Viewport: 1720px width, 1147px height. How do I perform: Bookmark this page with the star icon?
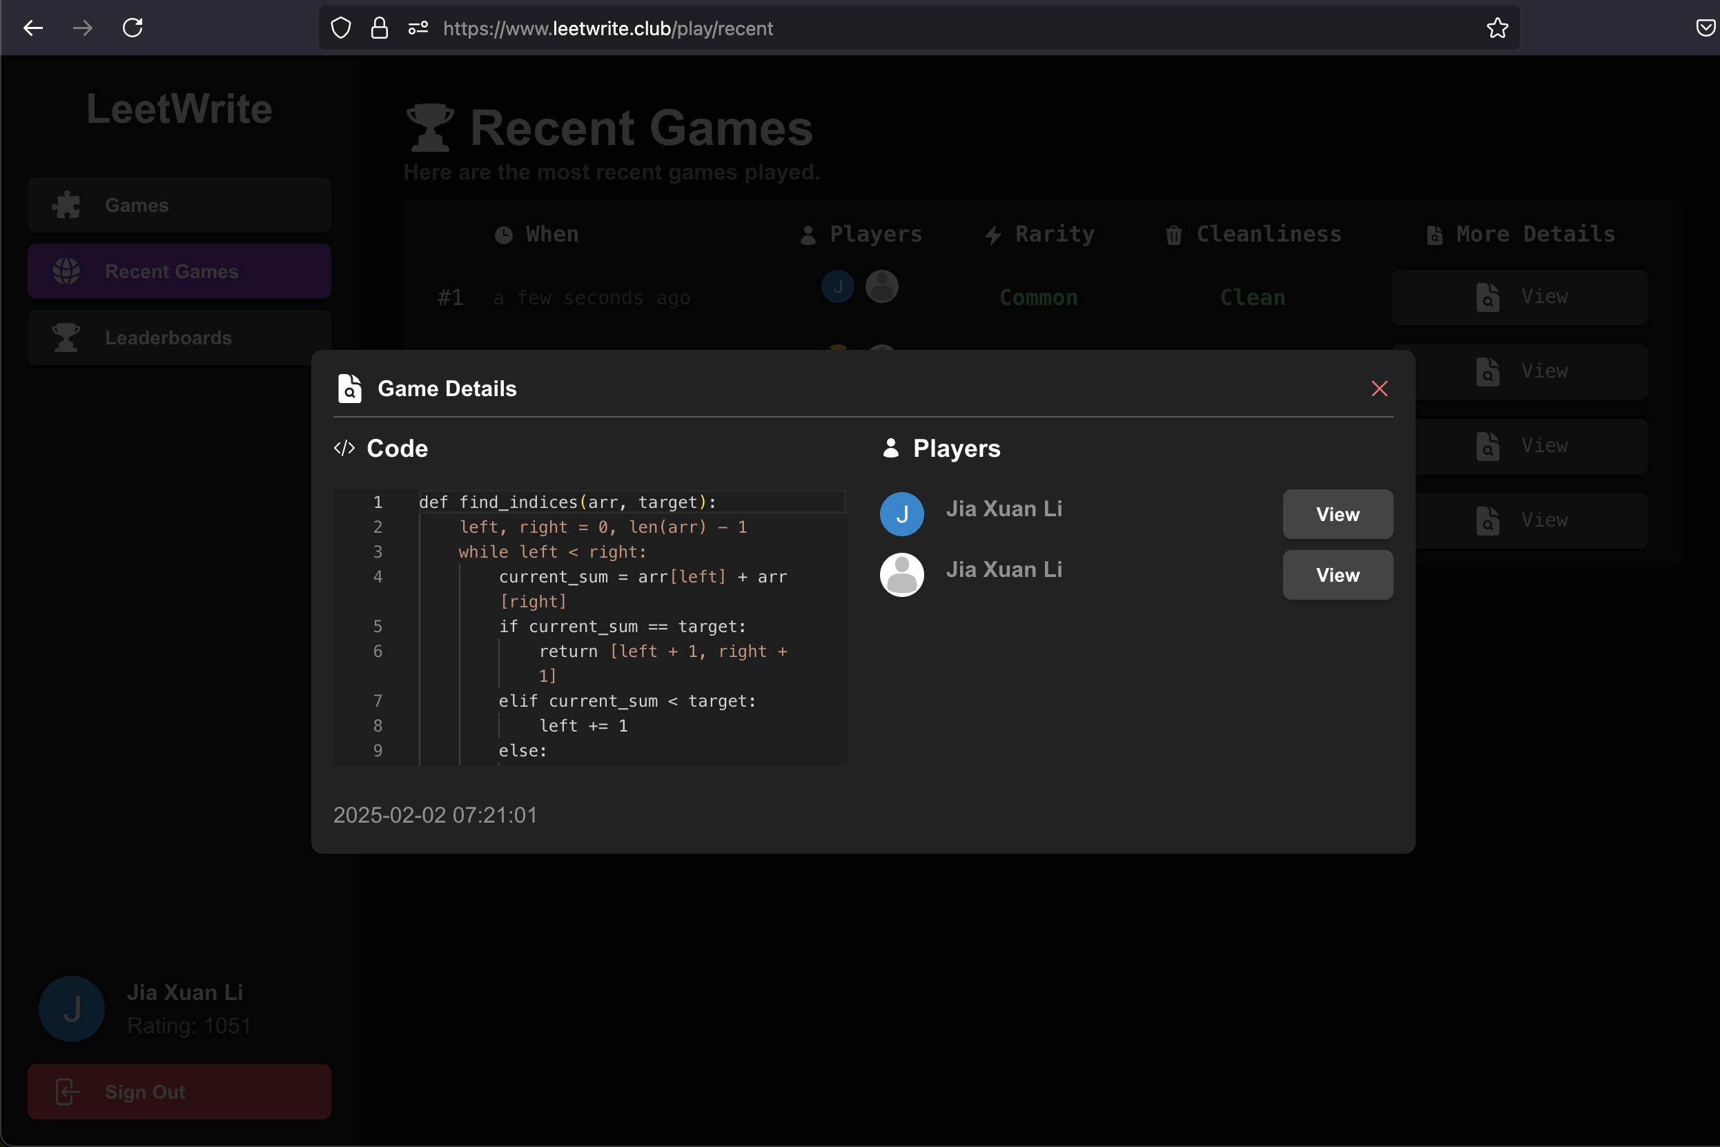(1497, 28)
